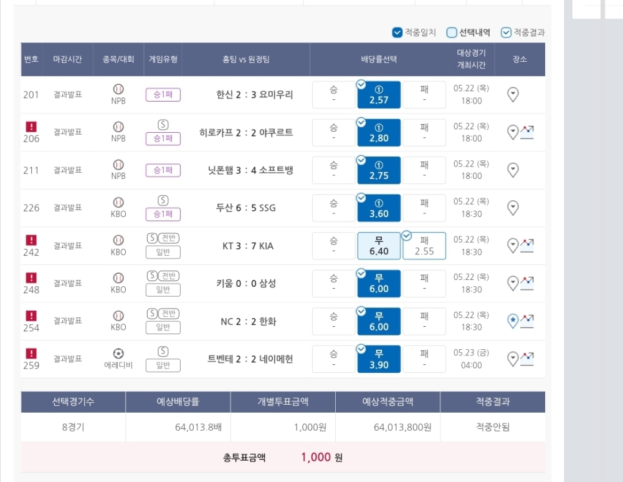Click 배당률선택 column header
This screenshot has width=623, height=482.
point(379,59)
